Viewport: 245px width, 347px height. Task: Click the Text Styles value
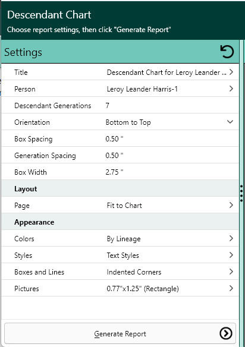tap(122, 255)
